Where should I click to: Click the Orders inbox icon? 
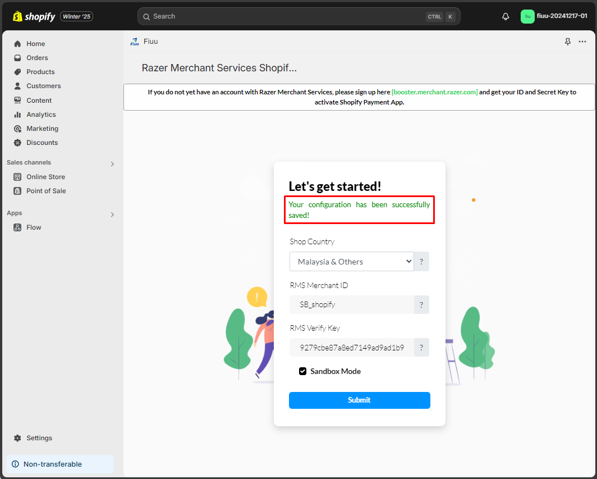(17, 58)
